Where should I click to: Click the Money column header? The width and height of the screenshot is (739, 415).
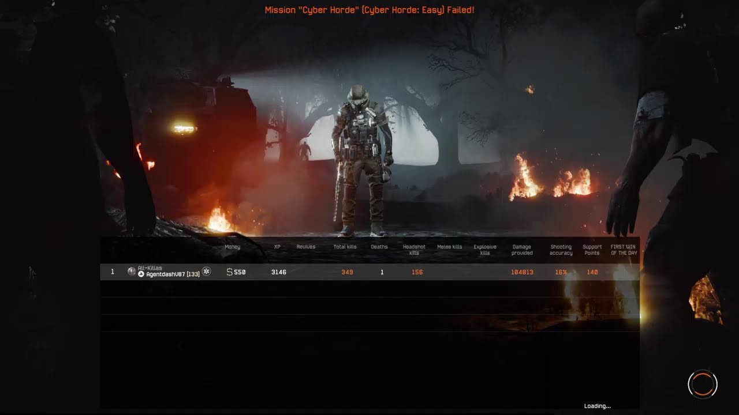tap(232, 247)
